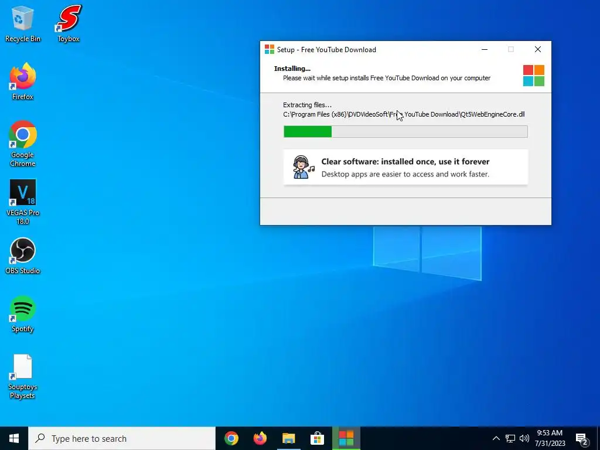Screen dimensions: 600x450
Task: Click the 'Extracting files...' status label
Action: 307,105
